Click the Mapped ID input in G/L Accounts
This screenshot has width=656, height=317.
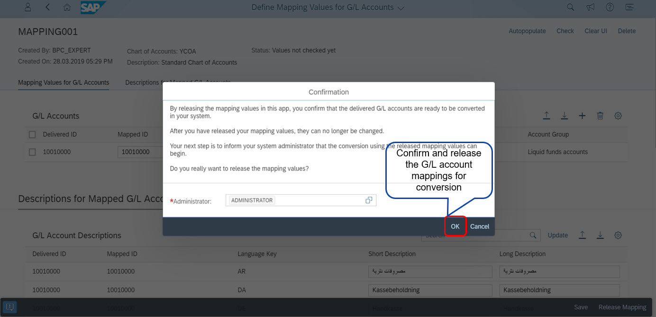(x=140, y=152)
